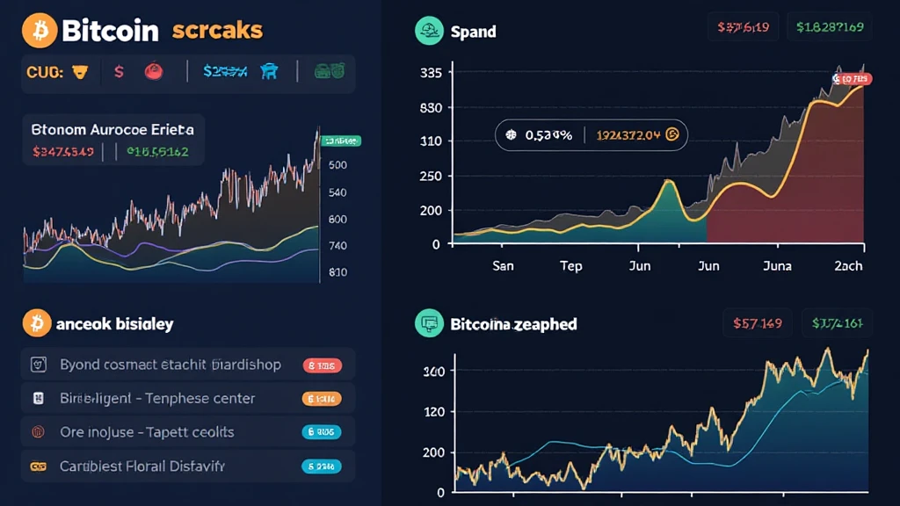Click the orange Bitcoin logo beside the Bitcoin title
Image resolution: width=900 pixels, height=506 pixels.
tap(40, 32)
